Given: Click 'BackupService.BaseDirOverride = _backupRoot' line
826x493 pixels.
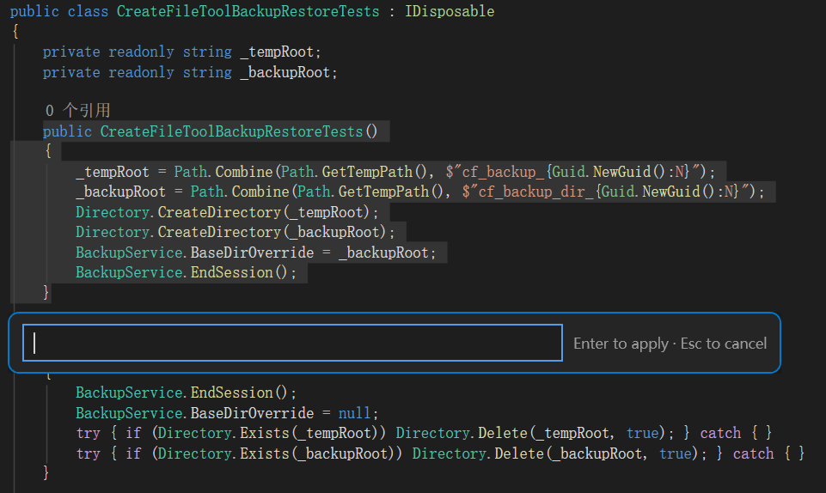Looking at the screenshot, I should (x=256, y=253).
